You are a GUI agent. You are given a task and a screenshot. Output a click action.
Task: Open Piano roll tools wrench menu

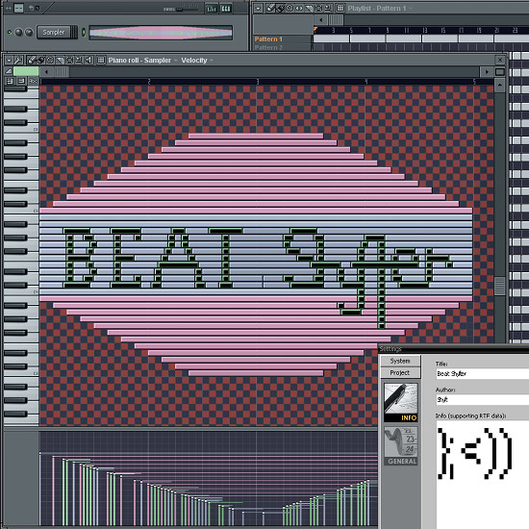point(18,61)
